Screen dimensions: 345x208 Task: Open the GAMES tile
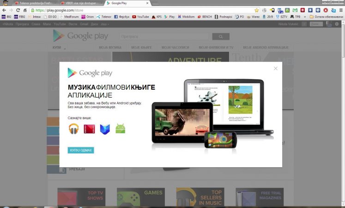(141, 197)
